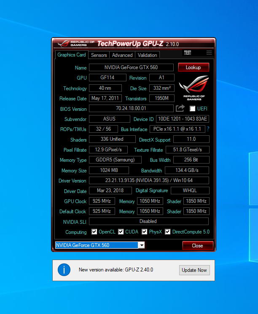Click the Digital Signature value WHQL

(x=190, y=191)
